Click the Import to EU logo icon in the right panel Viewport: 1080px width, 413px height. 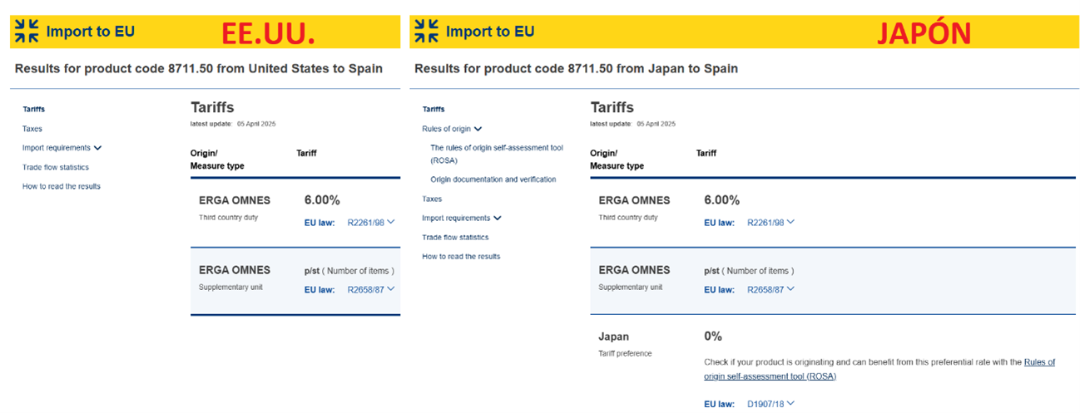click(426, 32)
